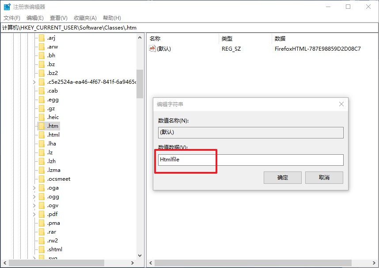The height and width of the screenshot is (268, 379).
Task: Click 取消 button in edit string dialog
Action: point(324,178)
